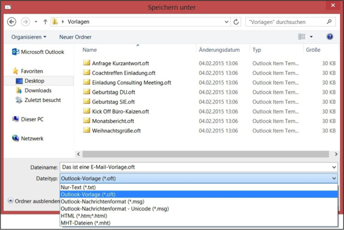Choose MHT-Dateien (*.mht) file type
The width and height of the screenshot is (344, 230).
[x=199, y=223]
